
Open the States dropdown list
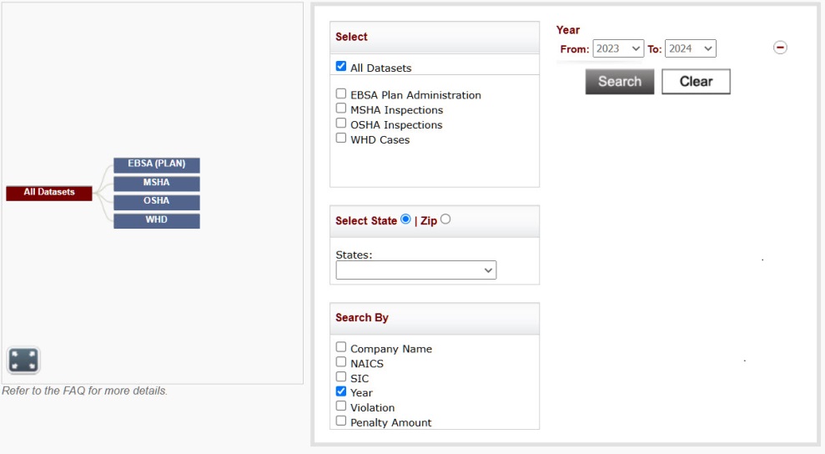(415, 270)
